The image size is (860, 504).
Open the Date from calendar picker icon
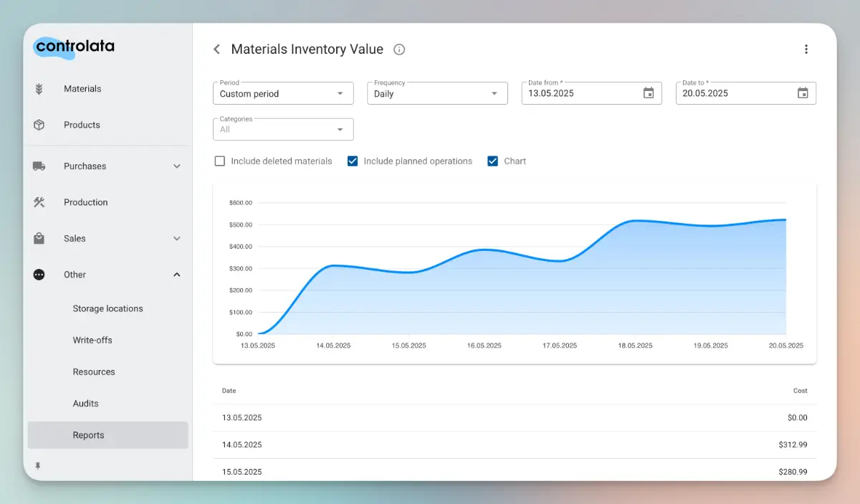pos(649,93)
